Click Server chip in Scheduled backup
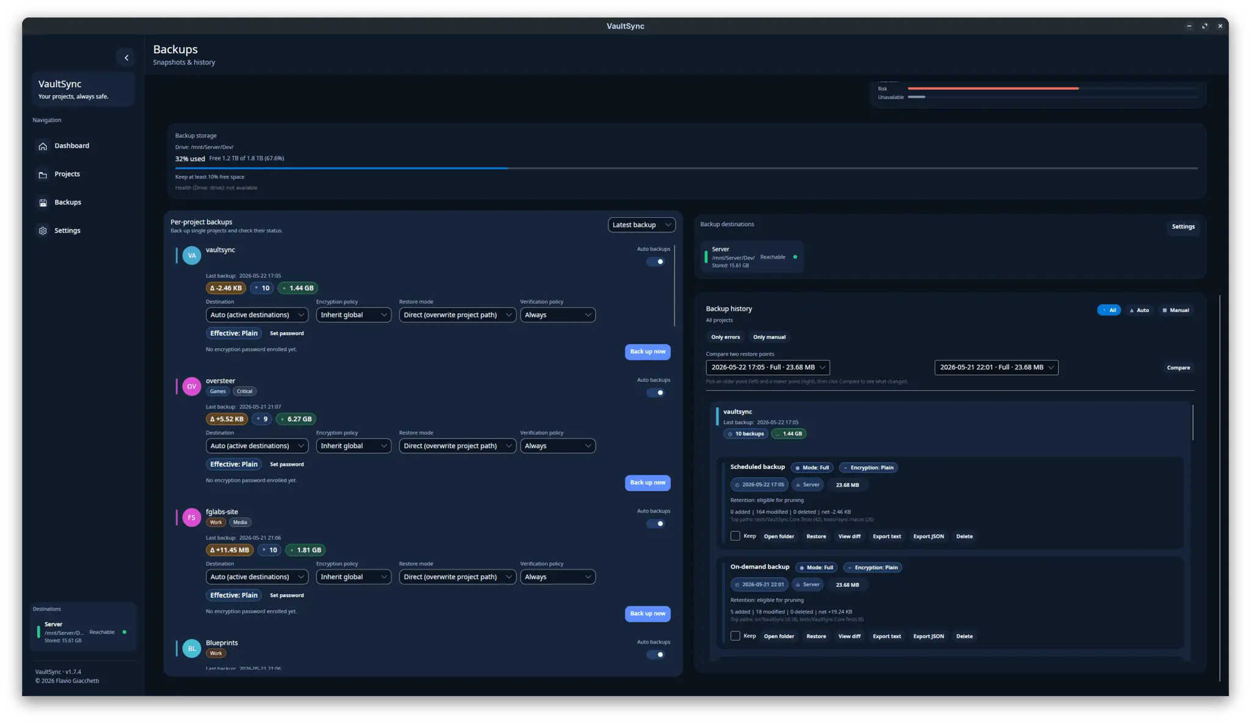 click(808, 485)
